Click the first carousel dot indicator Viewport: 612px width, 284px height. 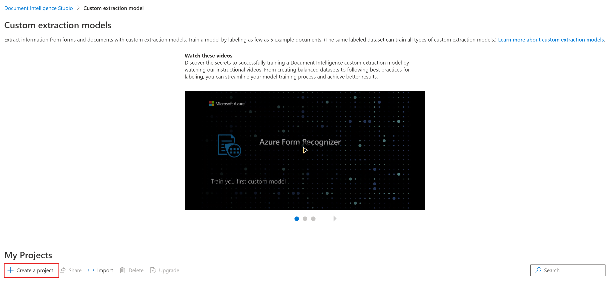[297, 218]
